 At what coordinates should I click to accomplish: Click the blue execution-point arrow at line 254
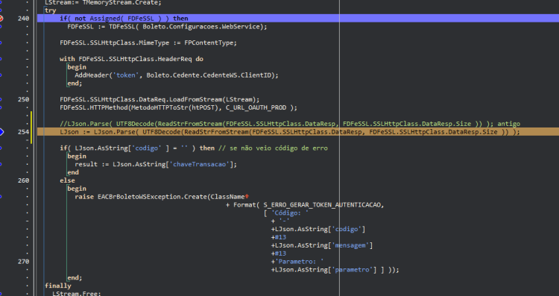tap(1, 132)
